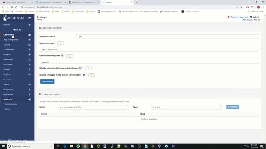This screenshot has width=266, height=149.
Task: Click the Stacks grid icon
Action: click(30, 45)
